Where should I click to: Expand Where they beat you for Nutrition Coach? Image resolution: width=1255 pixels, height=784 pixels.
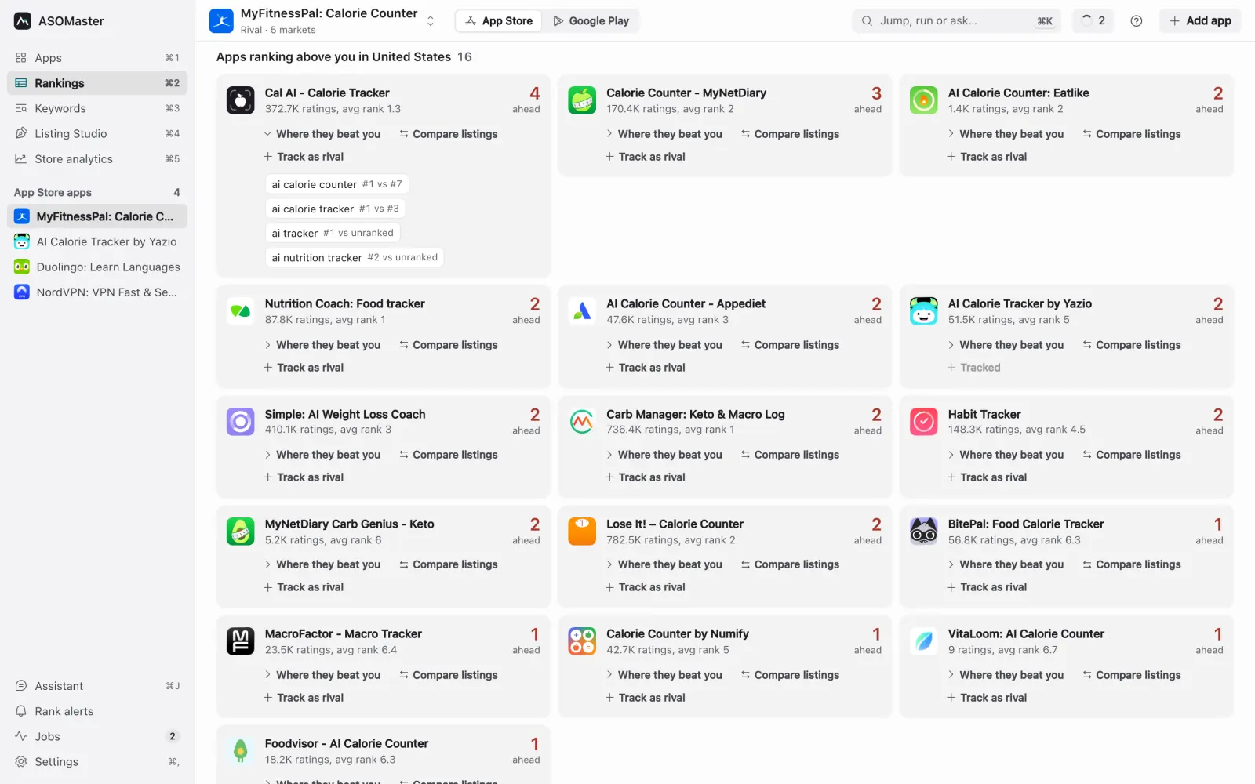pos(322,345)
